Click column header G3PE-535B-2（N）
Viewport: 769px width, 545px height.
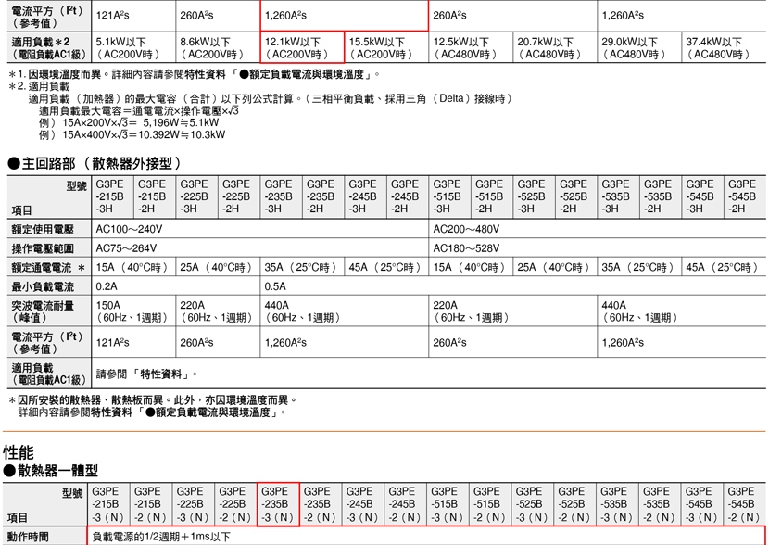click(x=660, y=505)
